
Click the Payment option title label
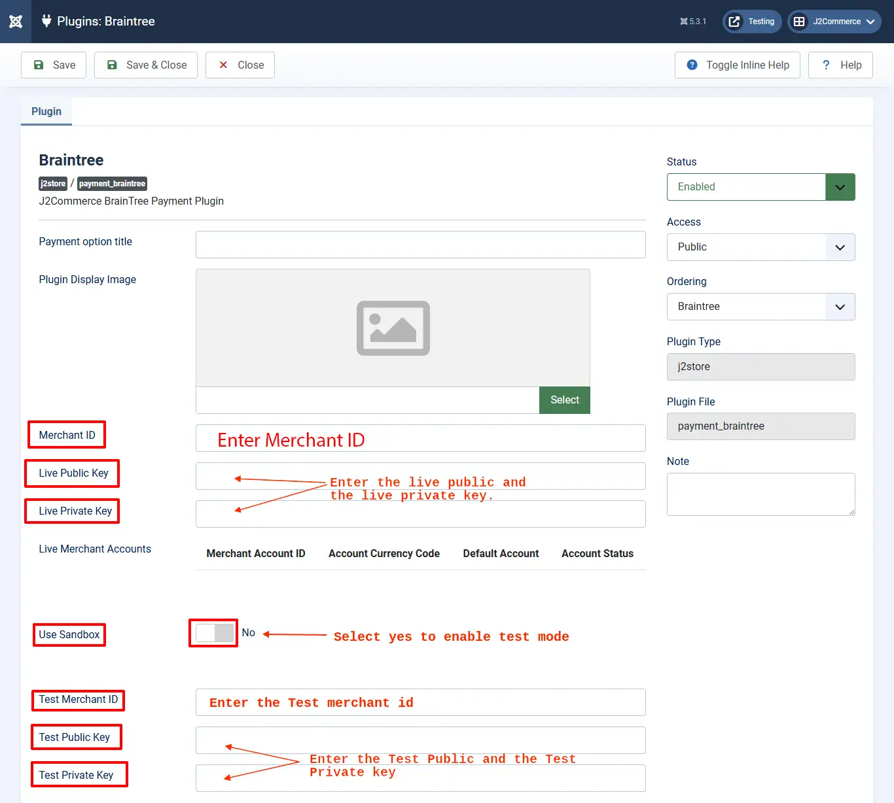[85, 241]
